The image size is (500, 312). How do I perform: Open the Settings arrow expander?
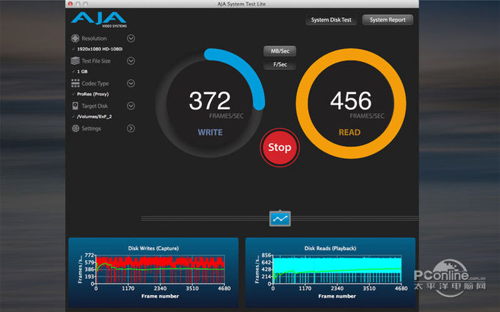click(x=131, y=128)
